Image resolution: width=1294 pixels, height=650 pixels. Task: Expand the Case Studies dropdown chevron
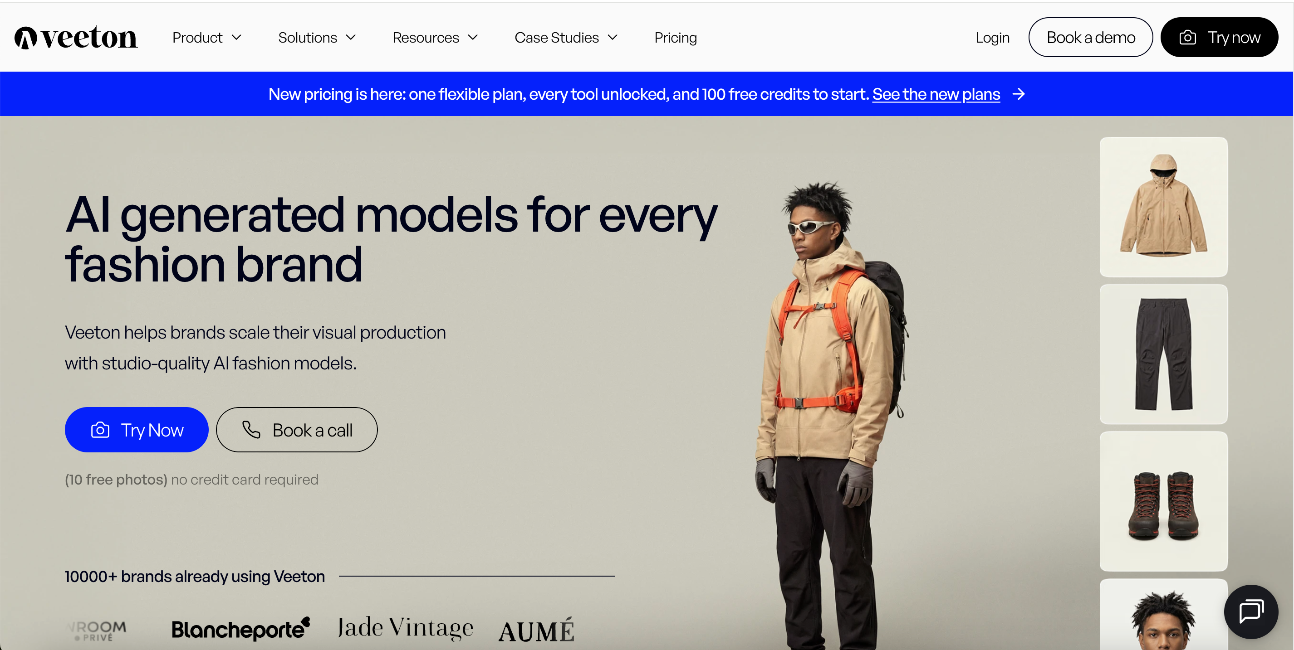pyautogui.click(x=613, y=38)
